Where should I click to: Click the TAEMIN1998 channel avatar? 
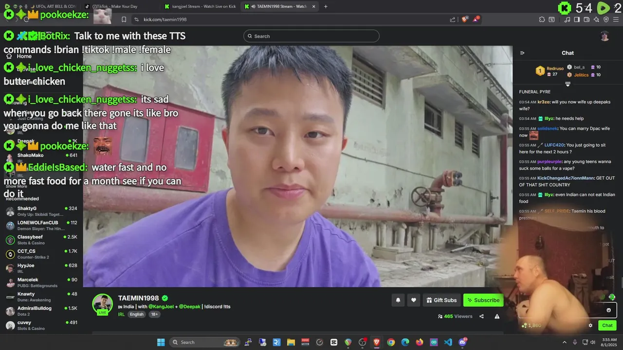click(103, 304)
